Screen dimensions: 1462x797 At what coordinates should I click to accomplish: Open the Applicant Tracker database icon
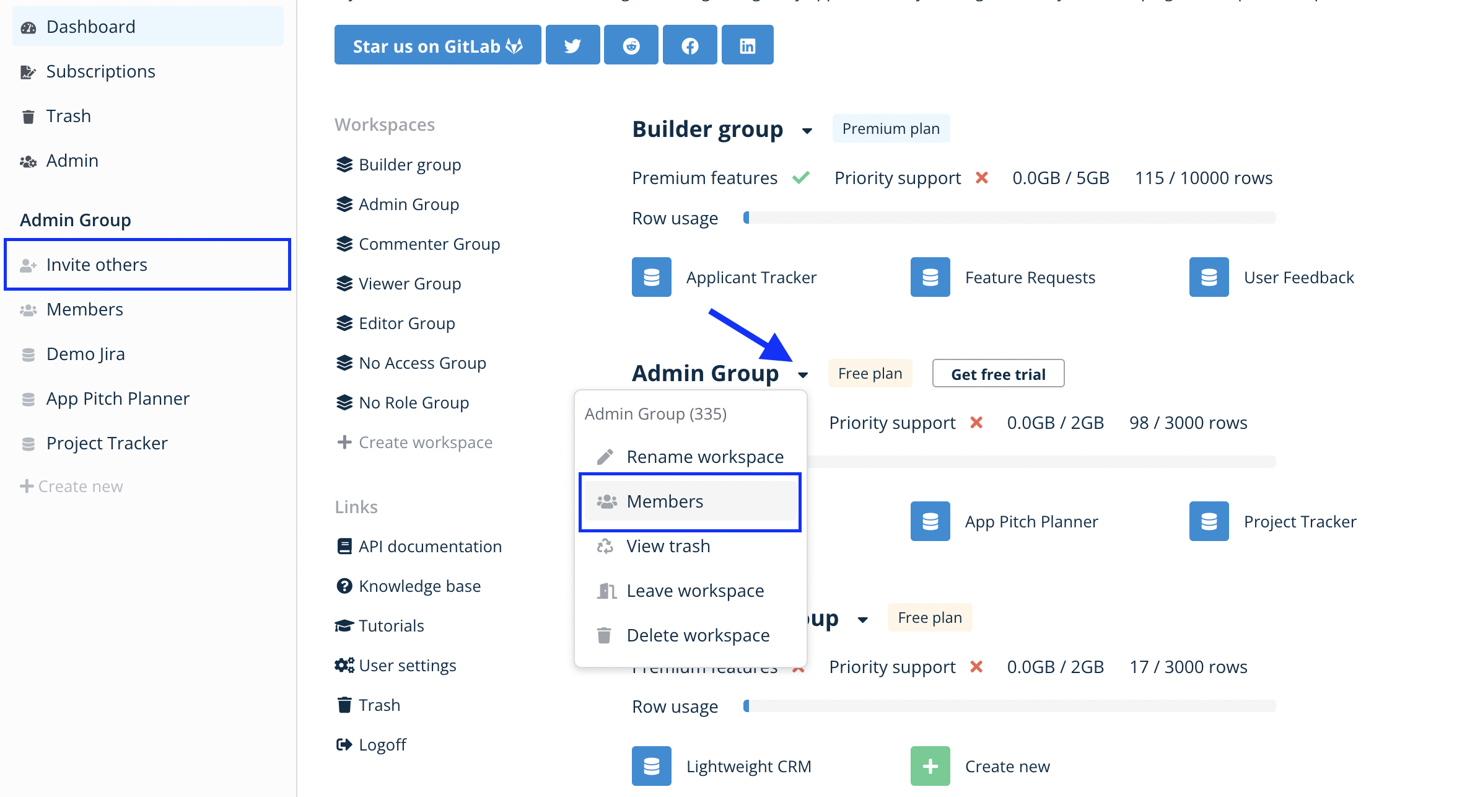(x=651, y=277)
